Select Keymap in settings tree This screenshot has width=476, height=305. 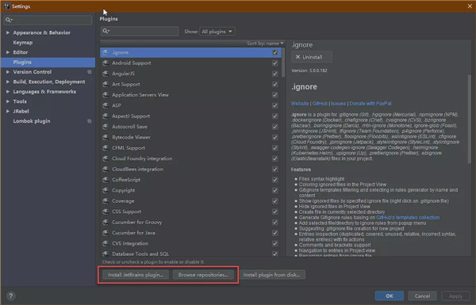click(23, 43)
